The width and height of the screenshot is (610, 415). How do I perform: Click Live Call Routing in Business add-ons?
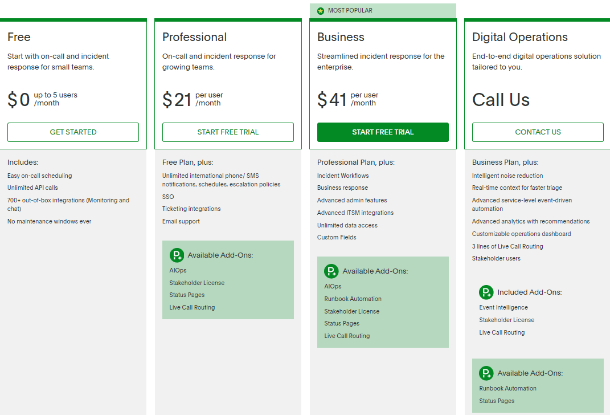[x=347, y=336]
